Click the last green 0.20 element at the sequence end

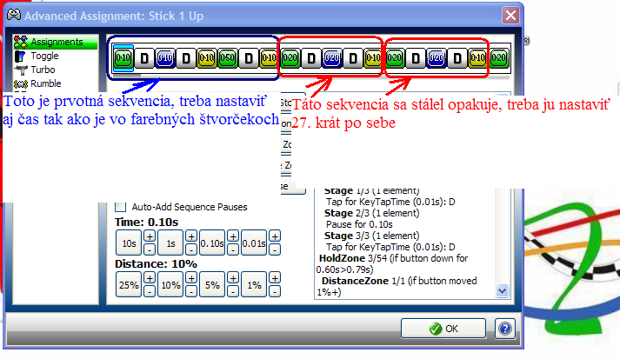498,58
